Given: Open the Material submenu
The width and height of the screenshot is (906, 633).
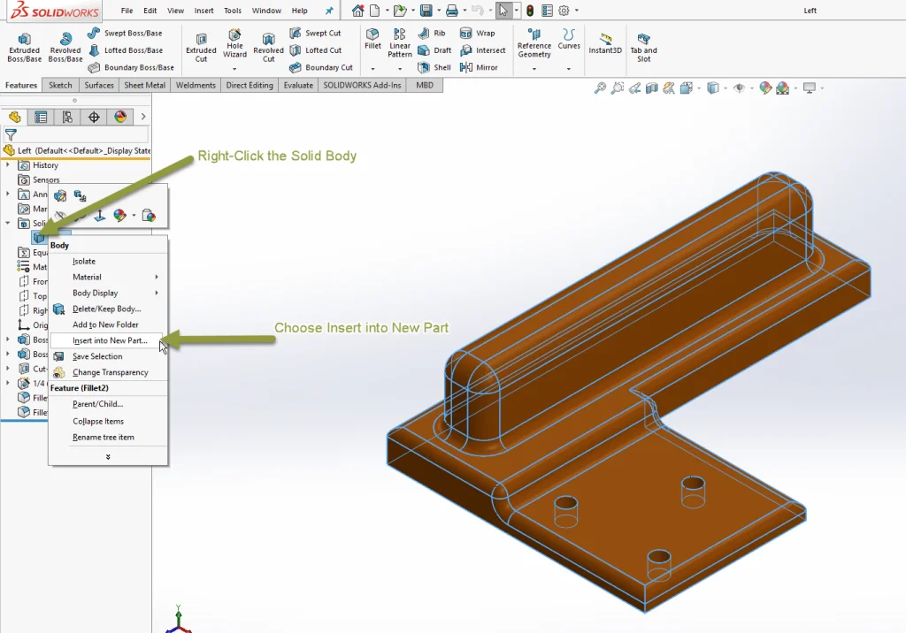Looking at the screenshot, I should 87,277.
